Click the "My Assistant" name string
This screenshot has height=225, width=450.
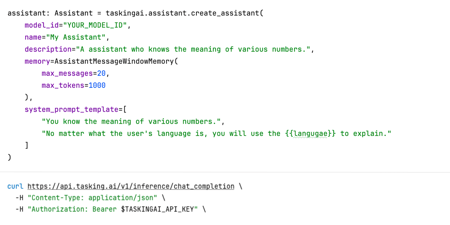[76, 37]
